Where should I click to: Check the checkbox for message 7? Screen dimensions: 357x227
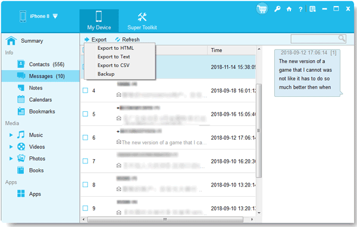(x=85, y=161)
